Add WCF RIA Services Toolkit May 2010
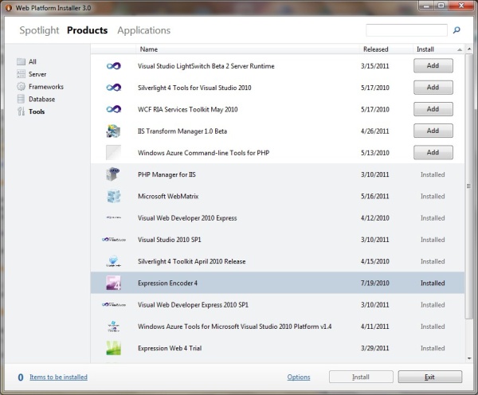Image resolution: width=478 pixels, height=395 pixels. [x=433, y=109]
